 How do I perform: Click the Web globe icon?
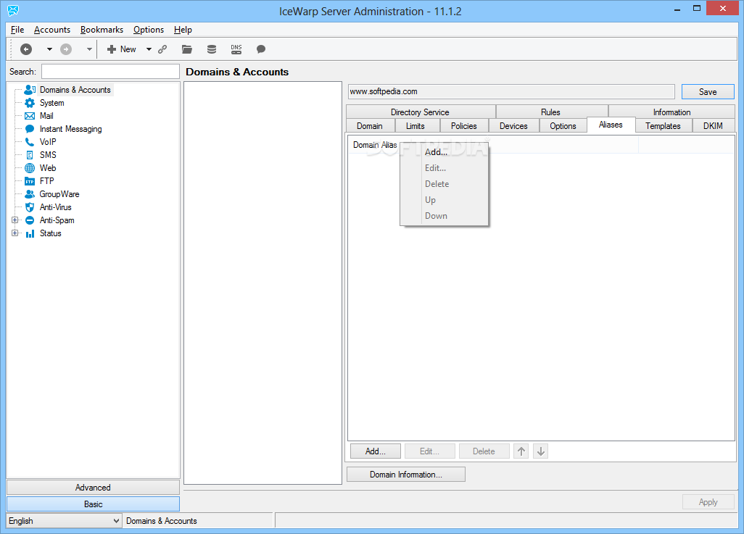(30, 168)
